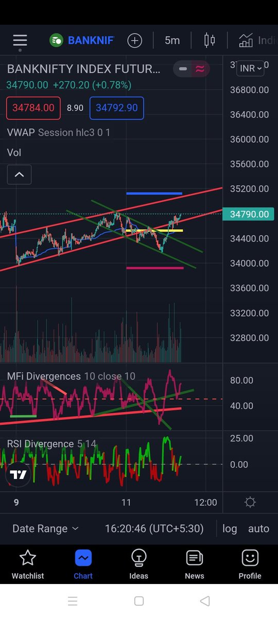
Task: Toggle the minus/wave chart mode switch
Action: pos(190,68)
